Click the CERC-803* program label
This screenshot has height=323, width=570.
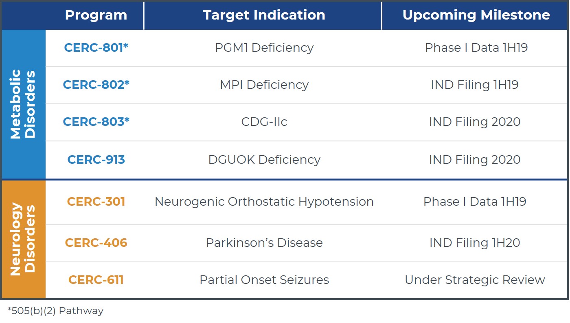click(x=96, y=122)
